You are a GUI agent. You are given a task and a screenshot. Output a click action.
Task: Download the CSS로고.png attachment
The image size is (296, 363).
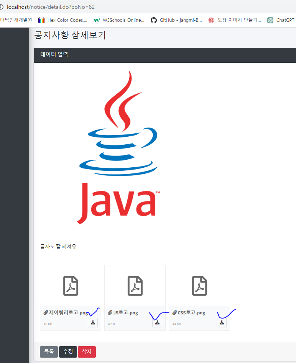pyautogui.click(x=222, y=322)
